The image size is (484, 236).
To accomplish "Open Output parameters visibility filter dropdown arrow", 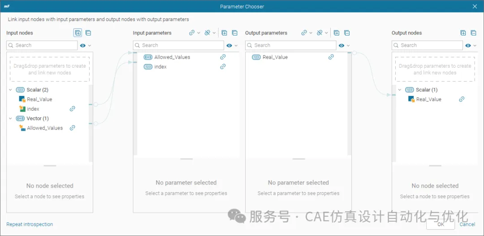I will pos(349,45).
